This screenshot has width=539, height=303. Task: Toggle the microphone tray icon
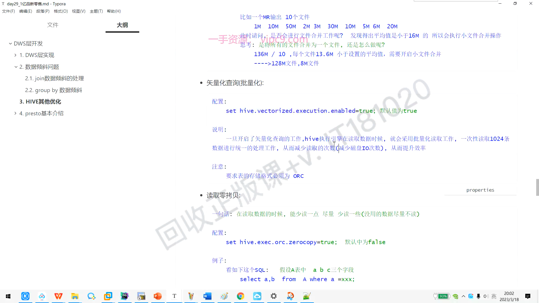(478, 296)
